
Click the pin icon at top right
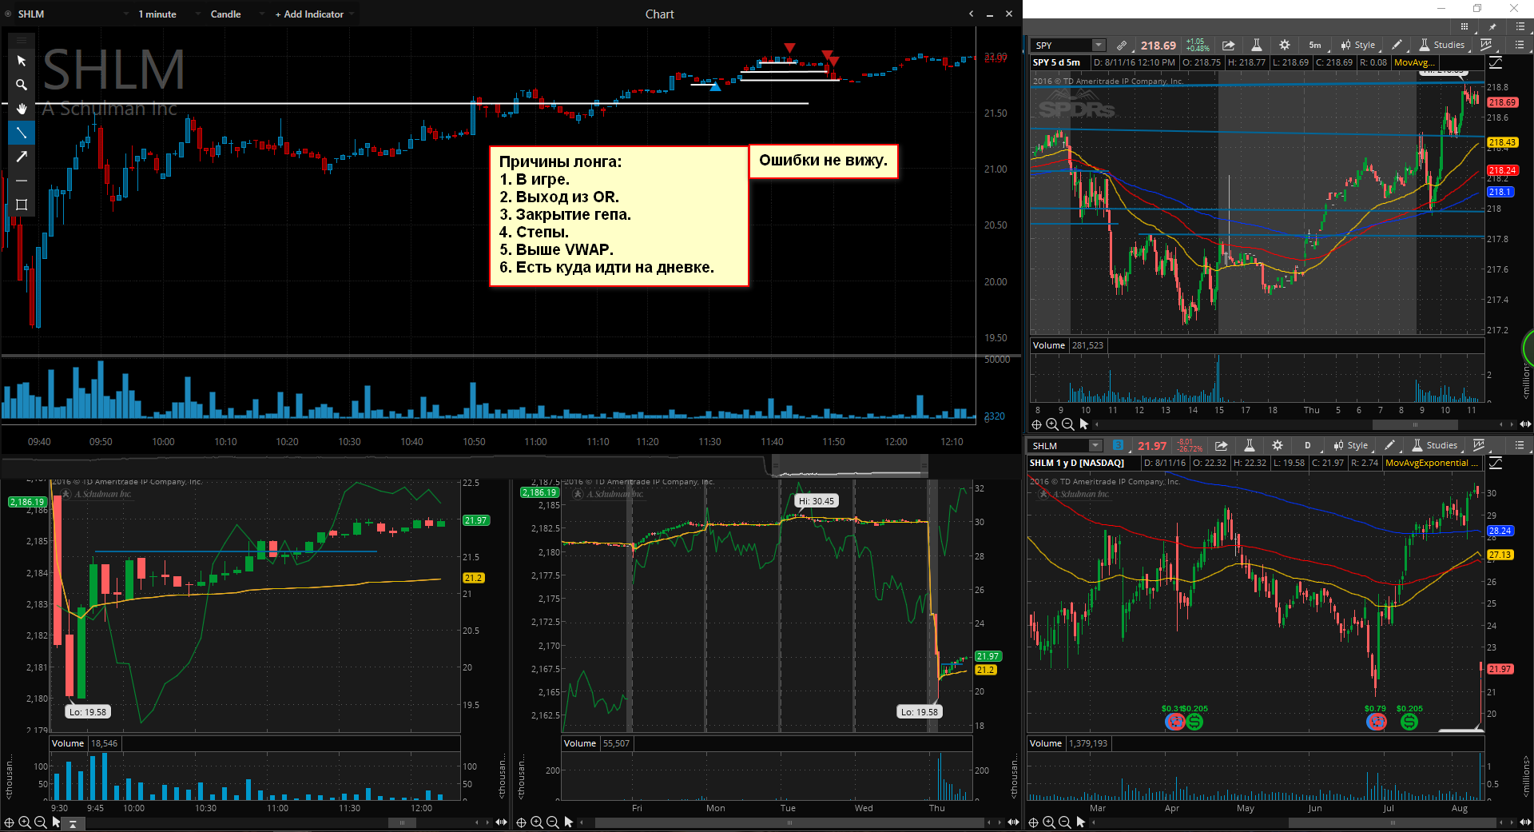click(1492, 26)
